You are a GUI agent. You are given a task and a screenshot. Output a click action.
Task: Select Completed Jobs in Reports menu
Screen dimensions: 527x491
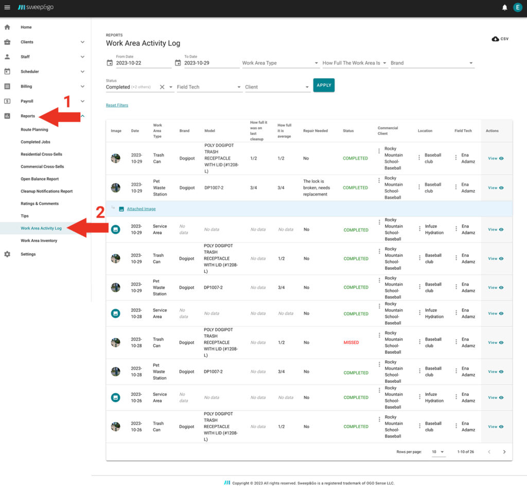pyautogui.click(x=36, y=142)
